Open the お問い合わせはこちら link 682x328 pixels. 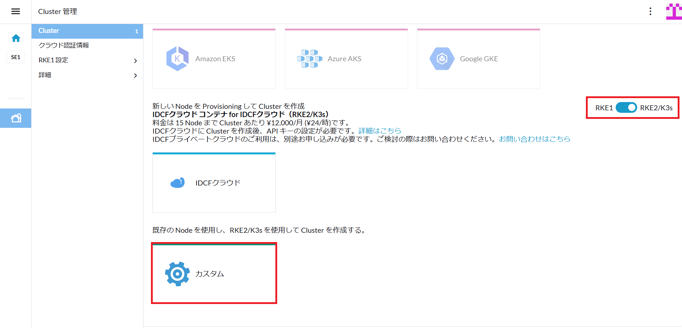pos(534,139)
